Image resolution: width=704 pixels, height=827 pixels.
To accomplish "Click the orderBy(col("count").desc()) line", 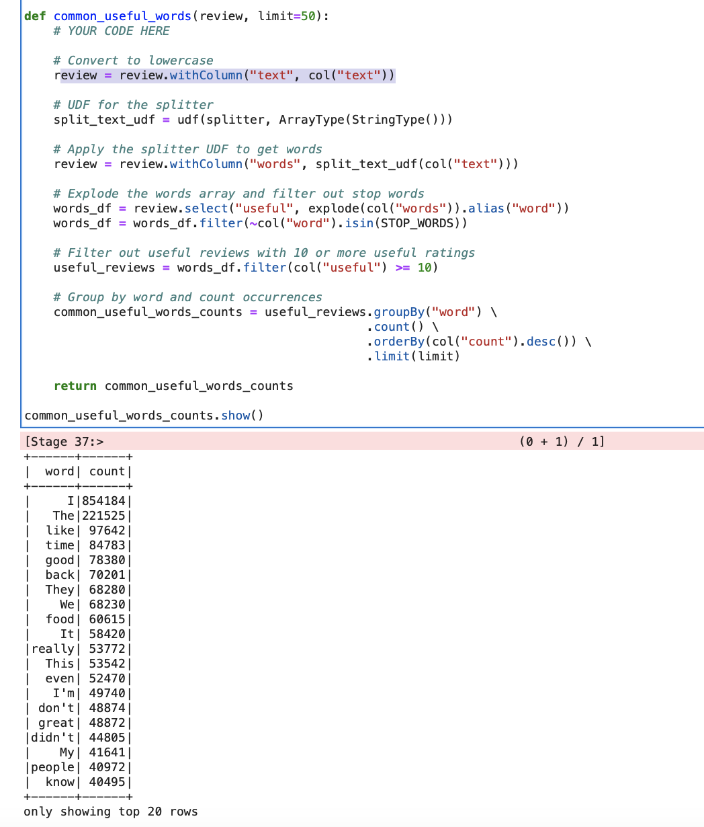I will click(478, 341).
